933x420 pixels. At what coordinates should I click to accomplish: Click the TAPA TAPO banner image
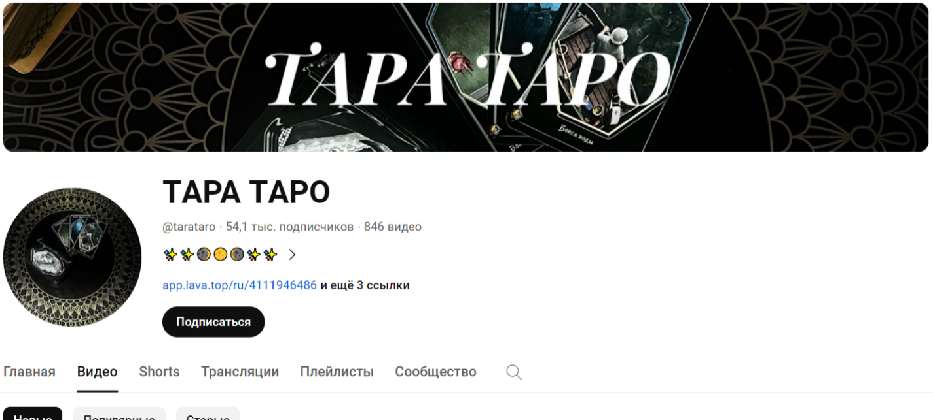(466, 77)
